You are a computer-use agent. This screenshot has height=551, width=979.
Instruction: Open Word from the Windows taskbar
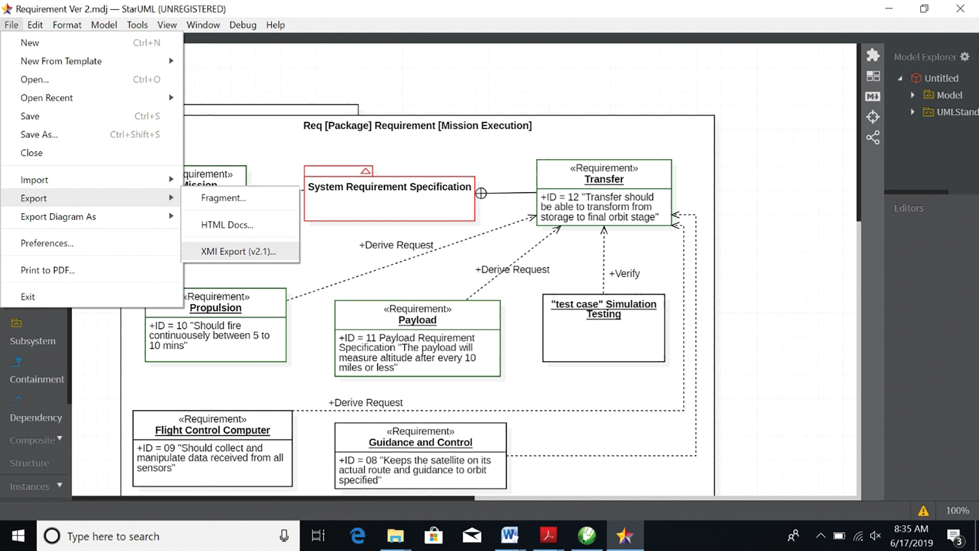509,535
